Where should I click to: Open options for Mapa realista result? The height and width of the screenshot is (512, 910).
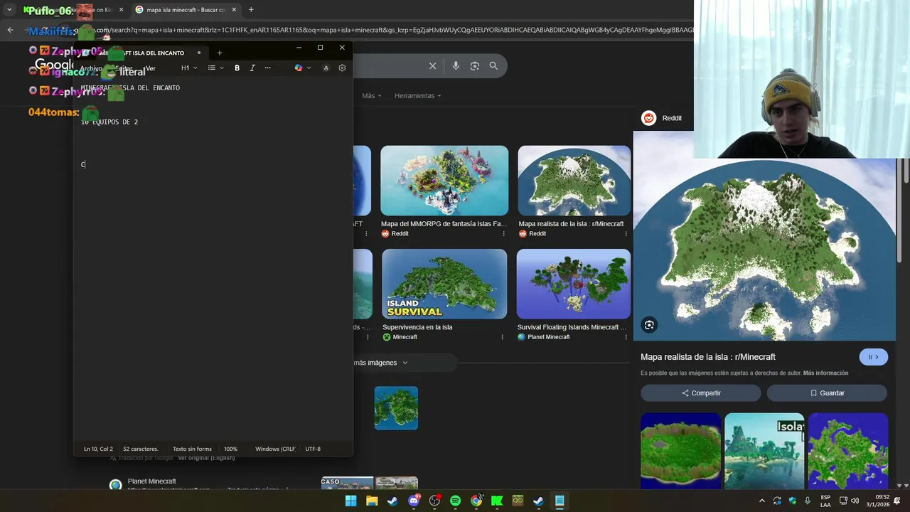point(626,233)
